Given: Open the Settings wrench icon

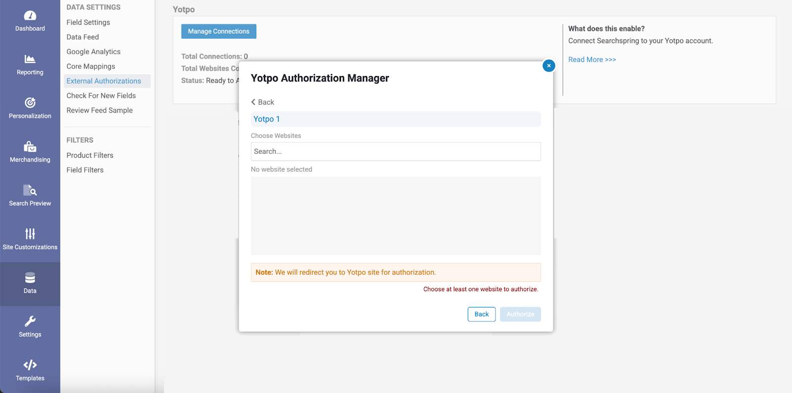Looking at the screenshot, I should click(x=30, y=321).
